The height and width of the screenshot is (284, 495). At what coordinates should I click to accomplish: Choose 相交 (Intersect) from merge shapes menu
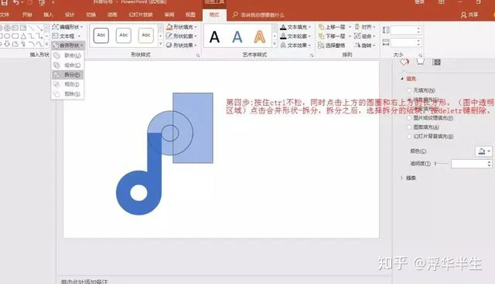pyautogui.click(x=67, y=84)
